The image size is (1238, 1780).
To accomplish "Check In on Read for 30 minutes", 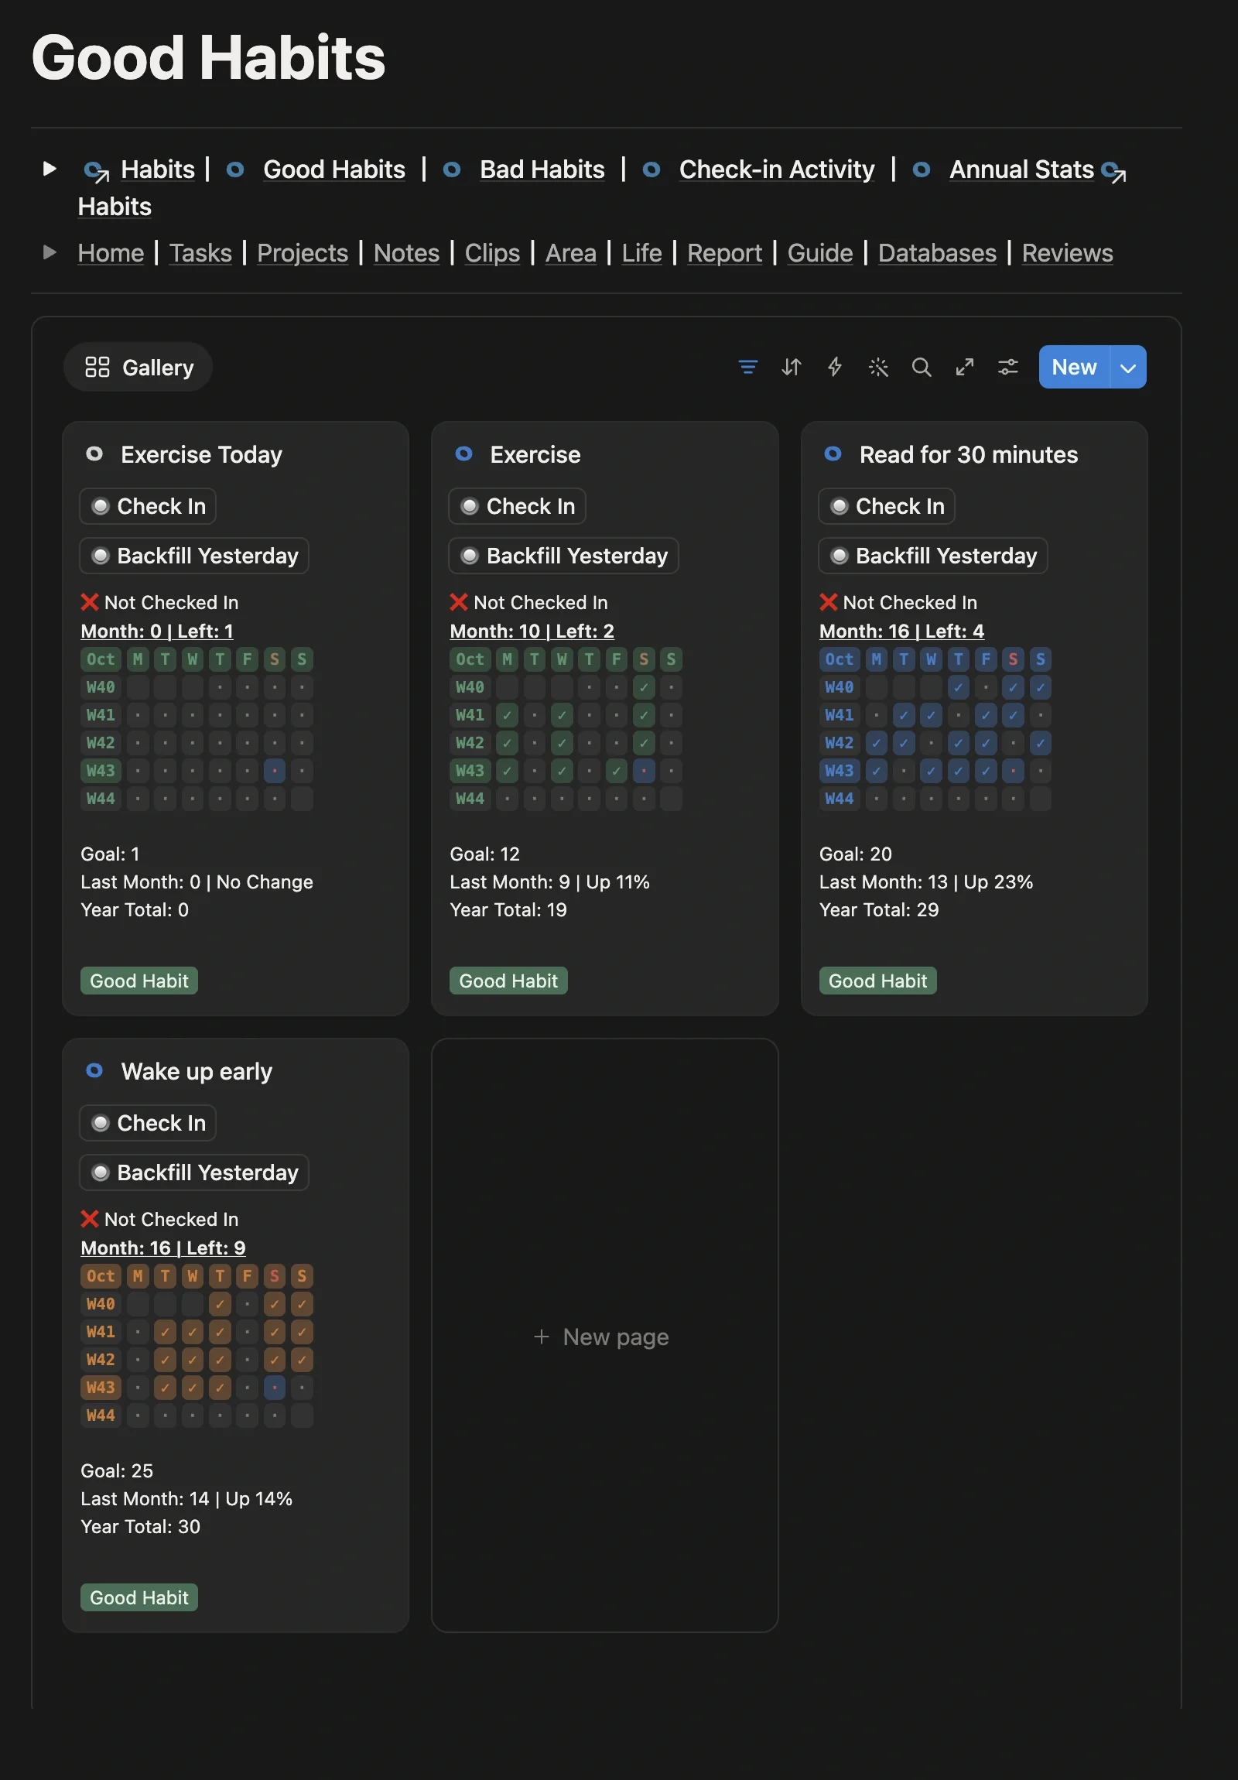I will tap(886, 506).
